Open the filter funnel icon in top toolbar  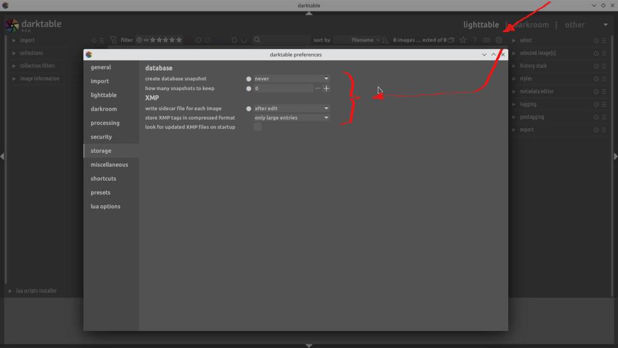tap(113, 40)
